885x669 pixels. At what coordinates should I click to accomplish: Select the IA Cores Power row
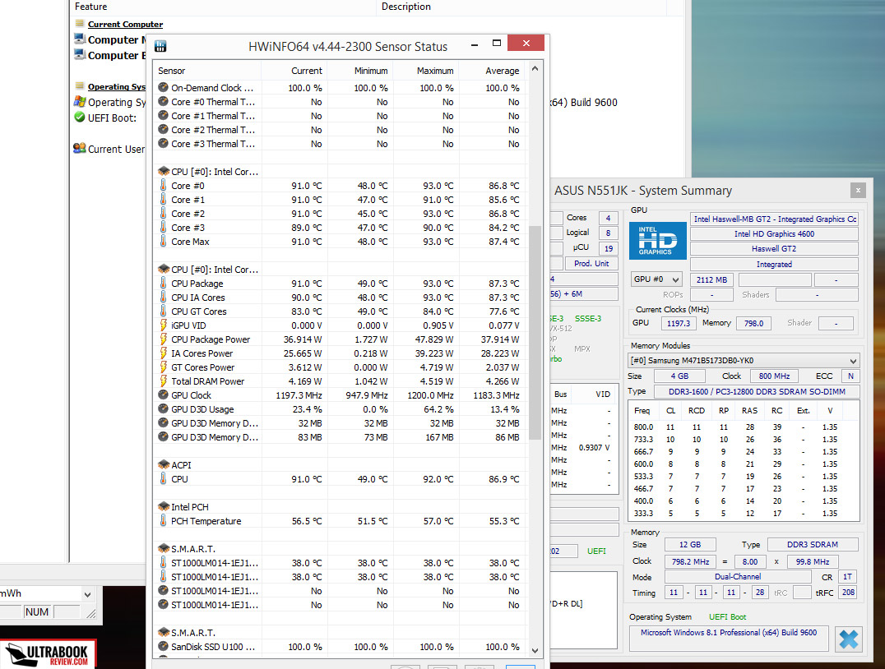[341, 353]
